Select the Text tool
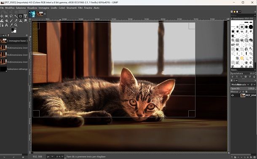257x159 pixels. pos(6,25)
